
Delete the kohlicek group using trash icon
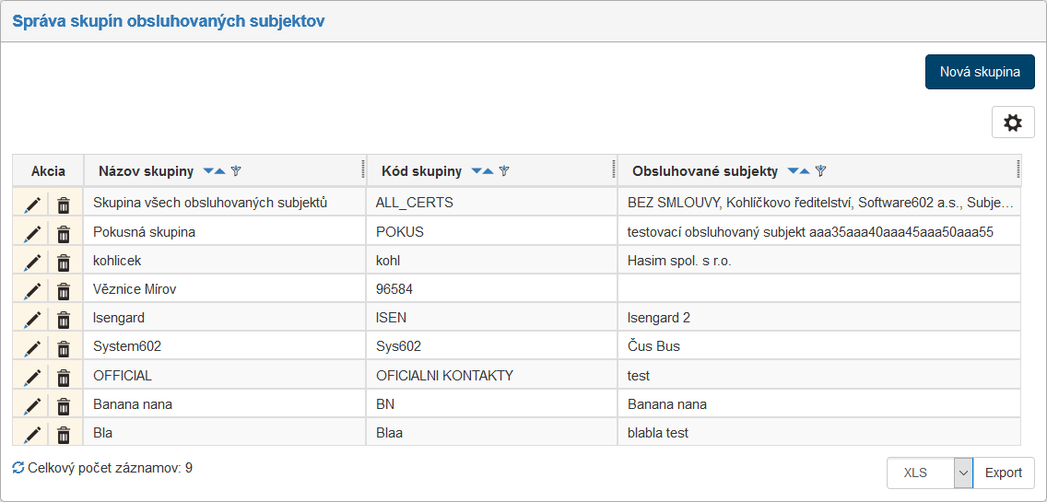tap(64, 262)
